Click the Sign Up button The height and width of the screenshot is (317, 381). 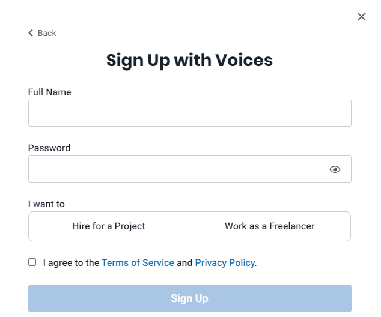pyautogui.click(x=190, y=298)
